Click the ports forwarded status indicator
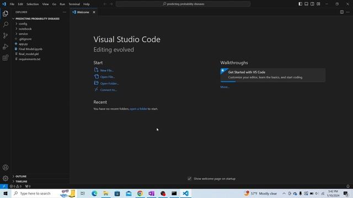Image resolution: width=353 pixels, height=198 pixels. (28, 186)
